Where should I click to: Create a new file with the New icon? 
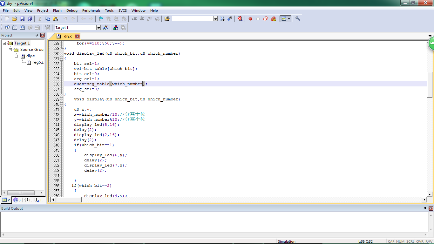coord(7,19)
